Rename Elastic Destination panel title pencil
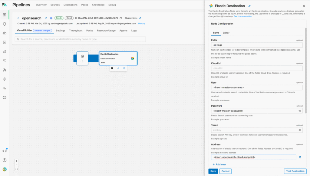The width and height of the screenshot is (310, 176). click(249, 6)
